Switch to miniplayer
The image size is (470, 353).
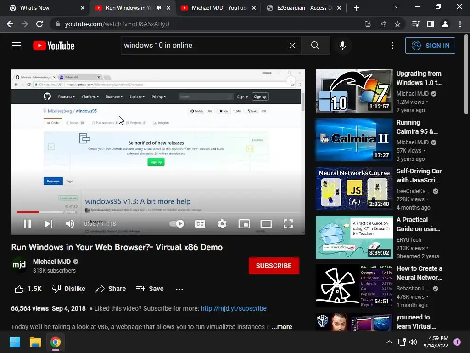click(x=244, y=224)
